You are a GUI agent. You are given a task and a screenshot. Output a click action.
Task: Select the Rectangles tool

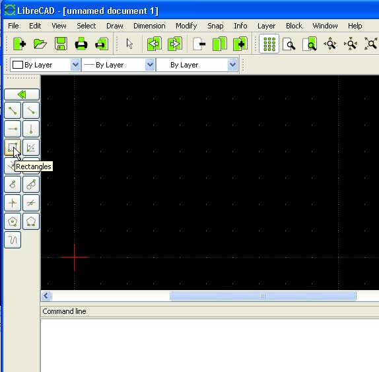coord(13,147)
